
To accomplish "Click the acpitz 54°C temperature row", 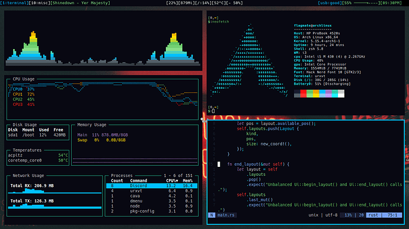I will tap(38, 155).
